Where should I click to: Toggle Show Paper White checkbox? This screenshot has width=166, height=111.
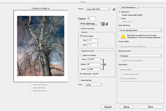[x=31, y=91]
